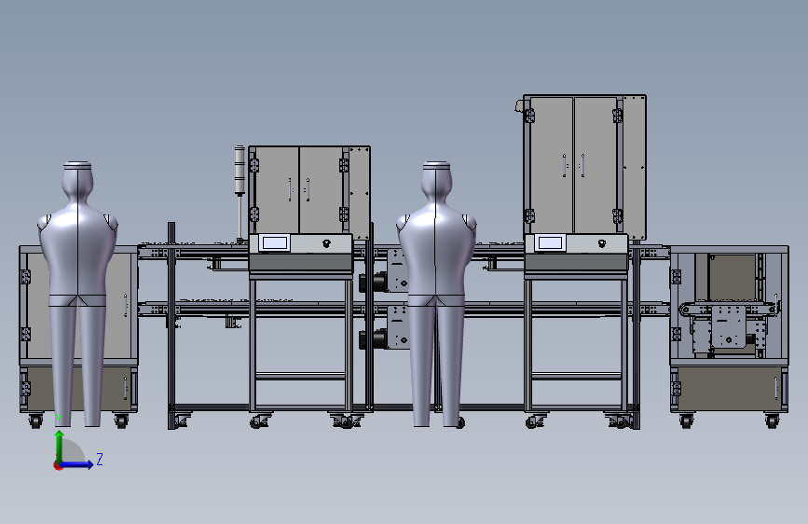Screen dimensions: 808x524
Task: Select the left mannequin's head
Action: coord(77,182)
